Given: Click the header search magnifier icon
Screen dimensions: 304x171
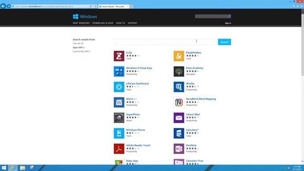Looking at the screenshot, I should coord(229,16).
